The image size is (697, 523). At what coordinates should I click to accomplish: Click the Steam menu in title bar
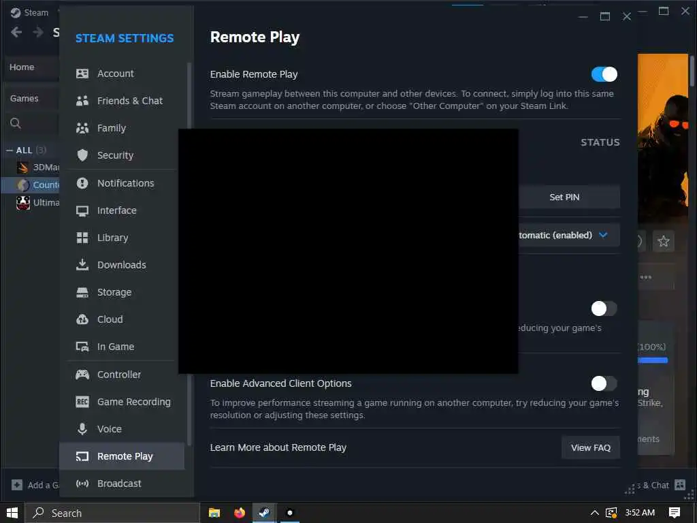[30, 12]
